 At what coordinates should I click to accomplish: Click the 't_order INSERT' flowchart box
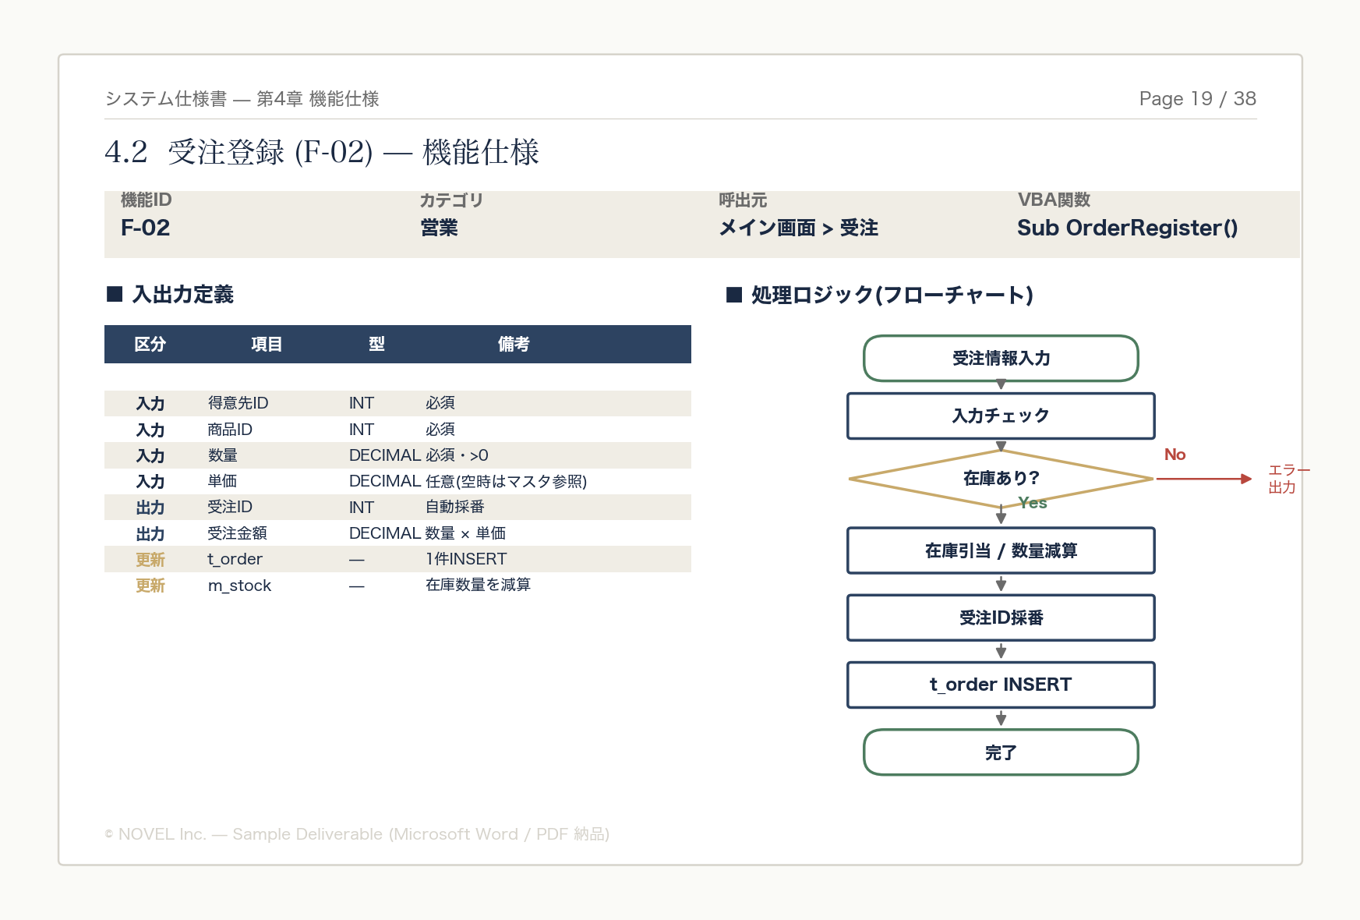[1001, 685]
